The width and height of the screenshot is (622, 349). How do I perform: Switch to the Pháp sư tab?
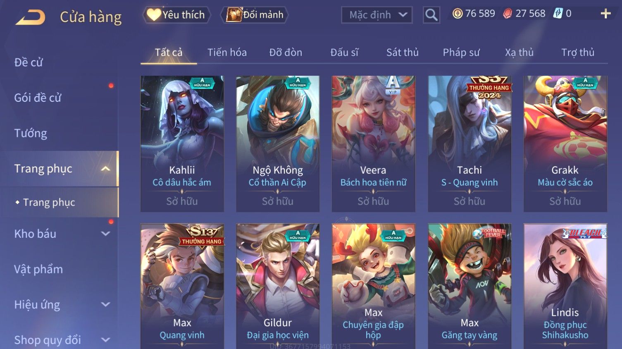pyautogui.click(x=461, y=53)
